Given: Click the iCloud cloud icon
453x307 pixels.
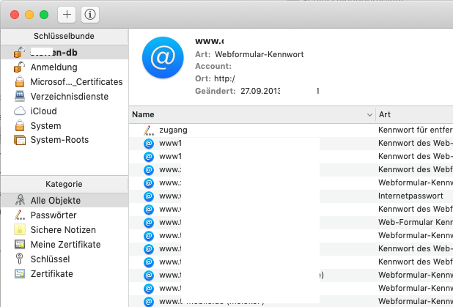Looking at the screenshot, I should pyautogui.click(x=20, y=111).
